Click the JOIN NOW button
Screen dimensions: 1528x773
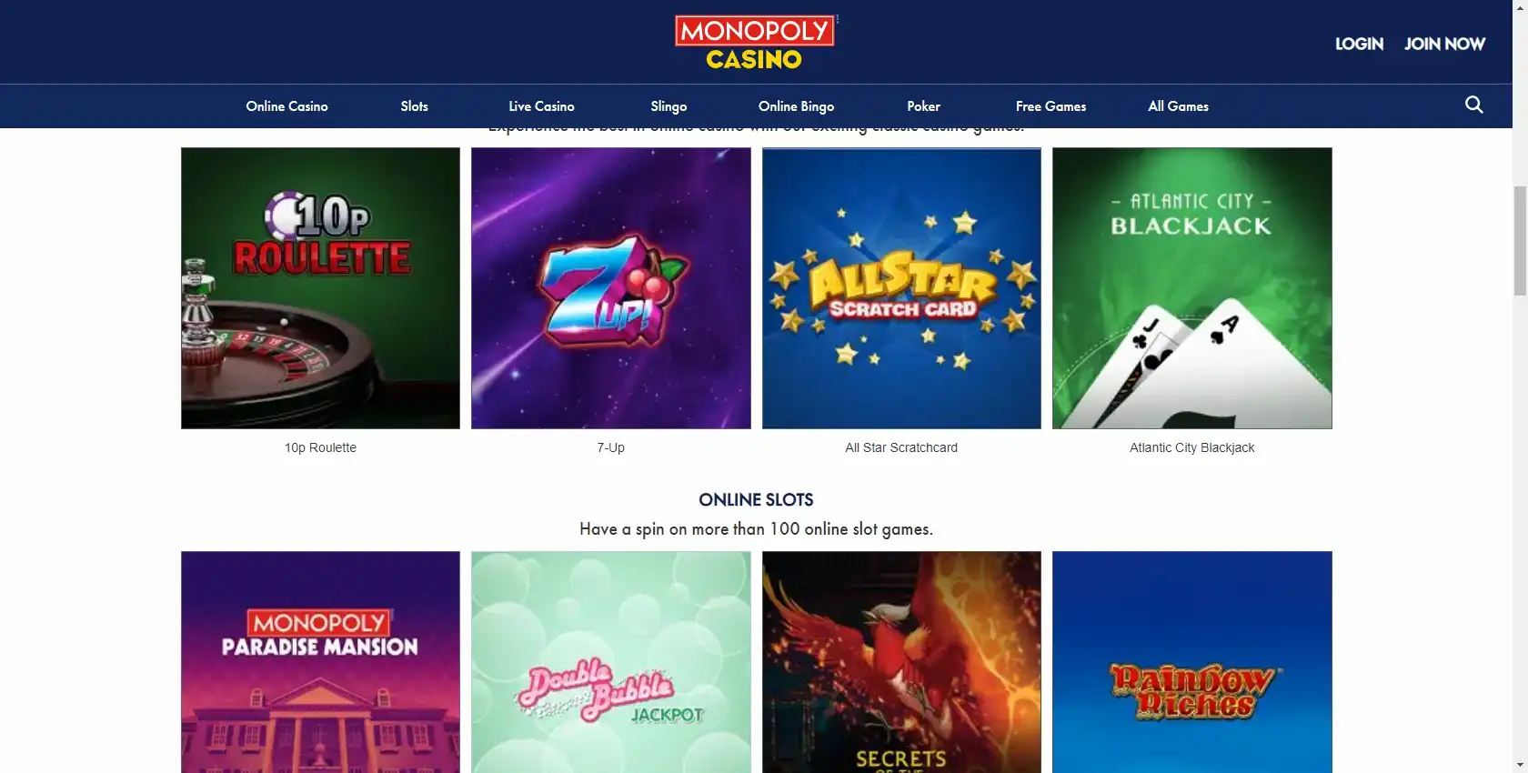(x=1444, y=44)
